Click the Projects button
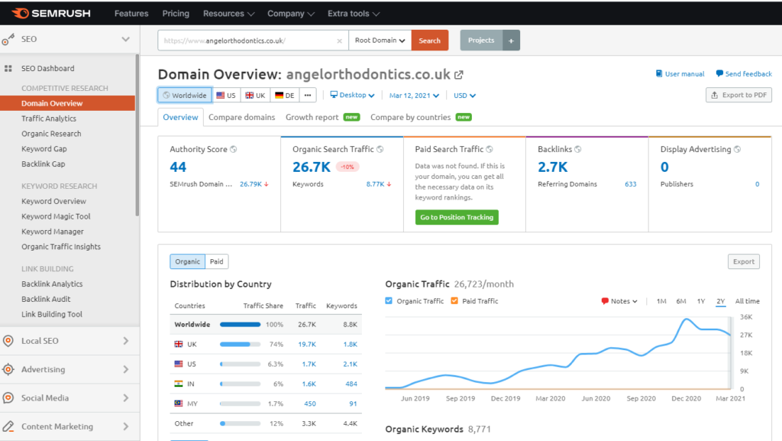Screen dimensions: 782x441 click(481, 41)
